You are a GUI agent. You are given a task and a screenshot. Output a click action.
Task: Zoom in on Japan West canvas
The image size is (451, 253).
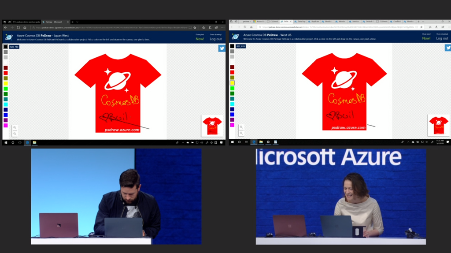[15, 128]
